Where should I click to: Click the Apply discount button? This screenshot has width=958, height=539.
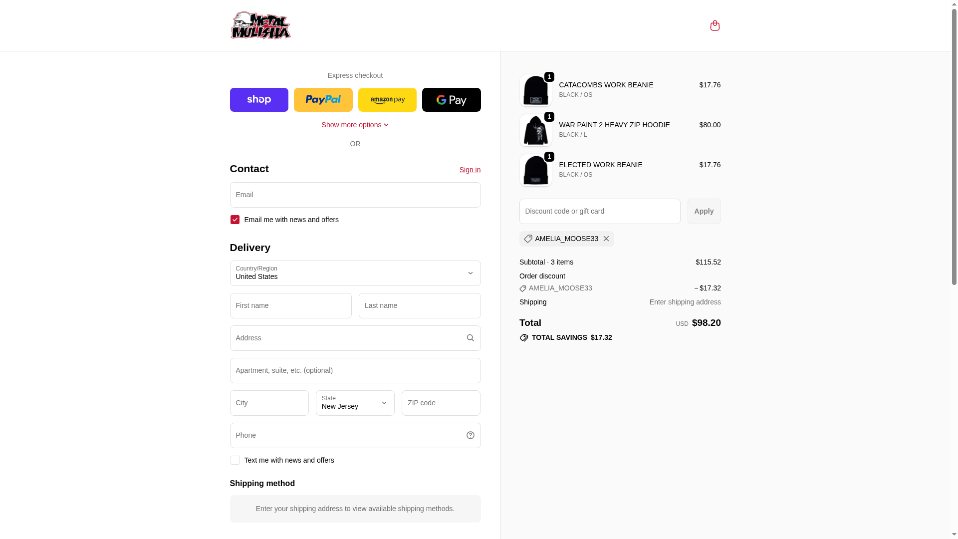[x=704, y=211]
